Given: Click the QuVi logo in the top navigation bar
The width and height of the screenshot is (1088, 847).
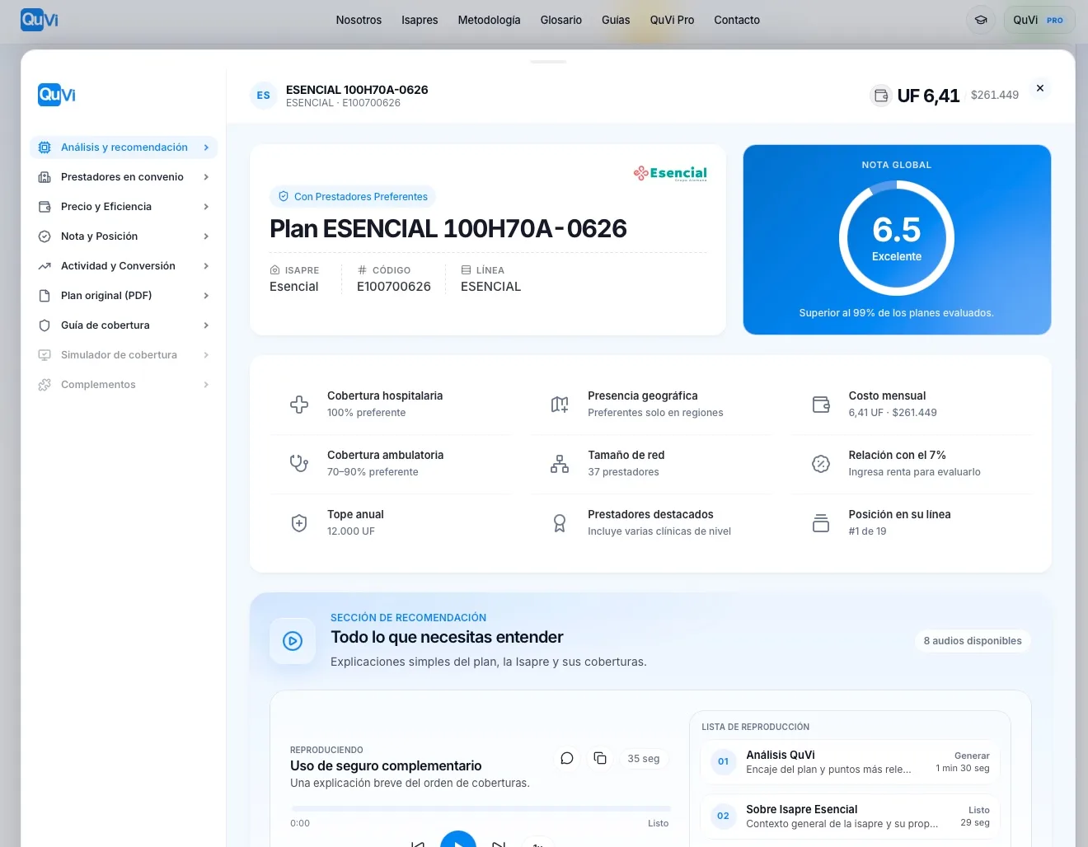Looking at the screenshot, I should coord(40,20).
